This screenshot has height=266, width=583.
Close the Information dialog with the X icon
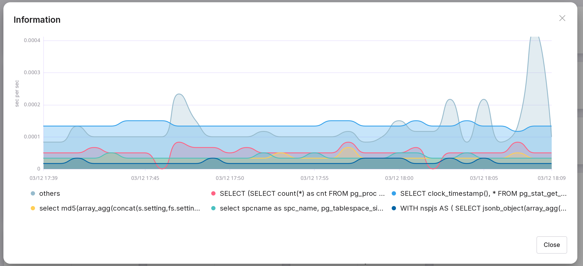click(x=562, y=18)
